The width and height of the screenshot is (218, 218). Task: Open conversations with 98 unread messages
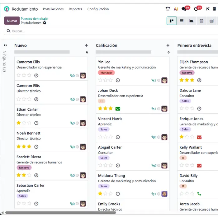pos(184,9)
